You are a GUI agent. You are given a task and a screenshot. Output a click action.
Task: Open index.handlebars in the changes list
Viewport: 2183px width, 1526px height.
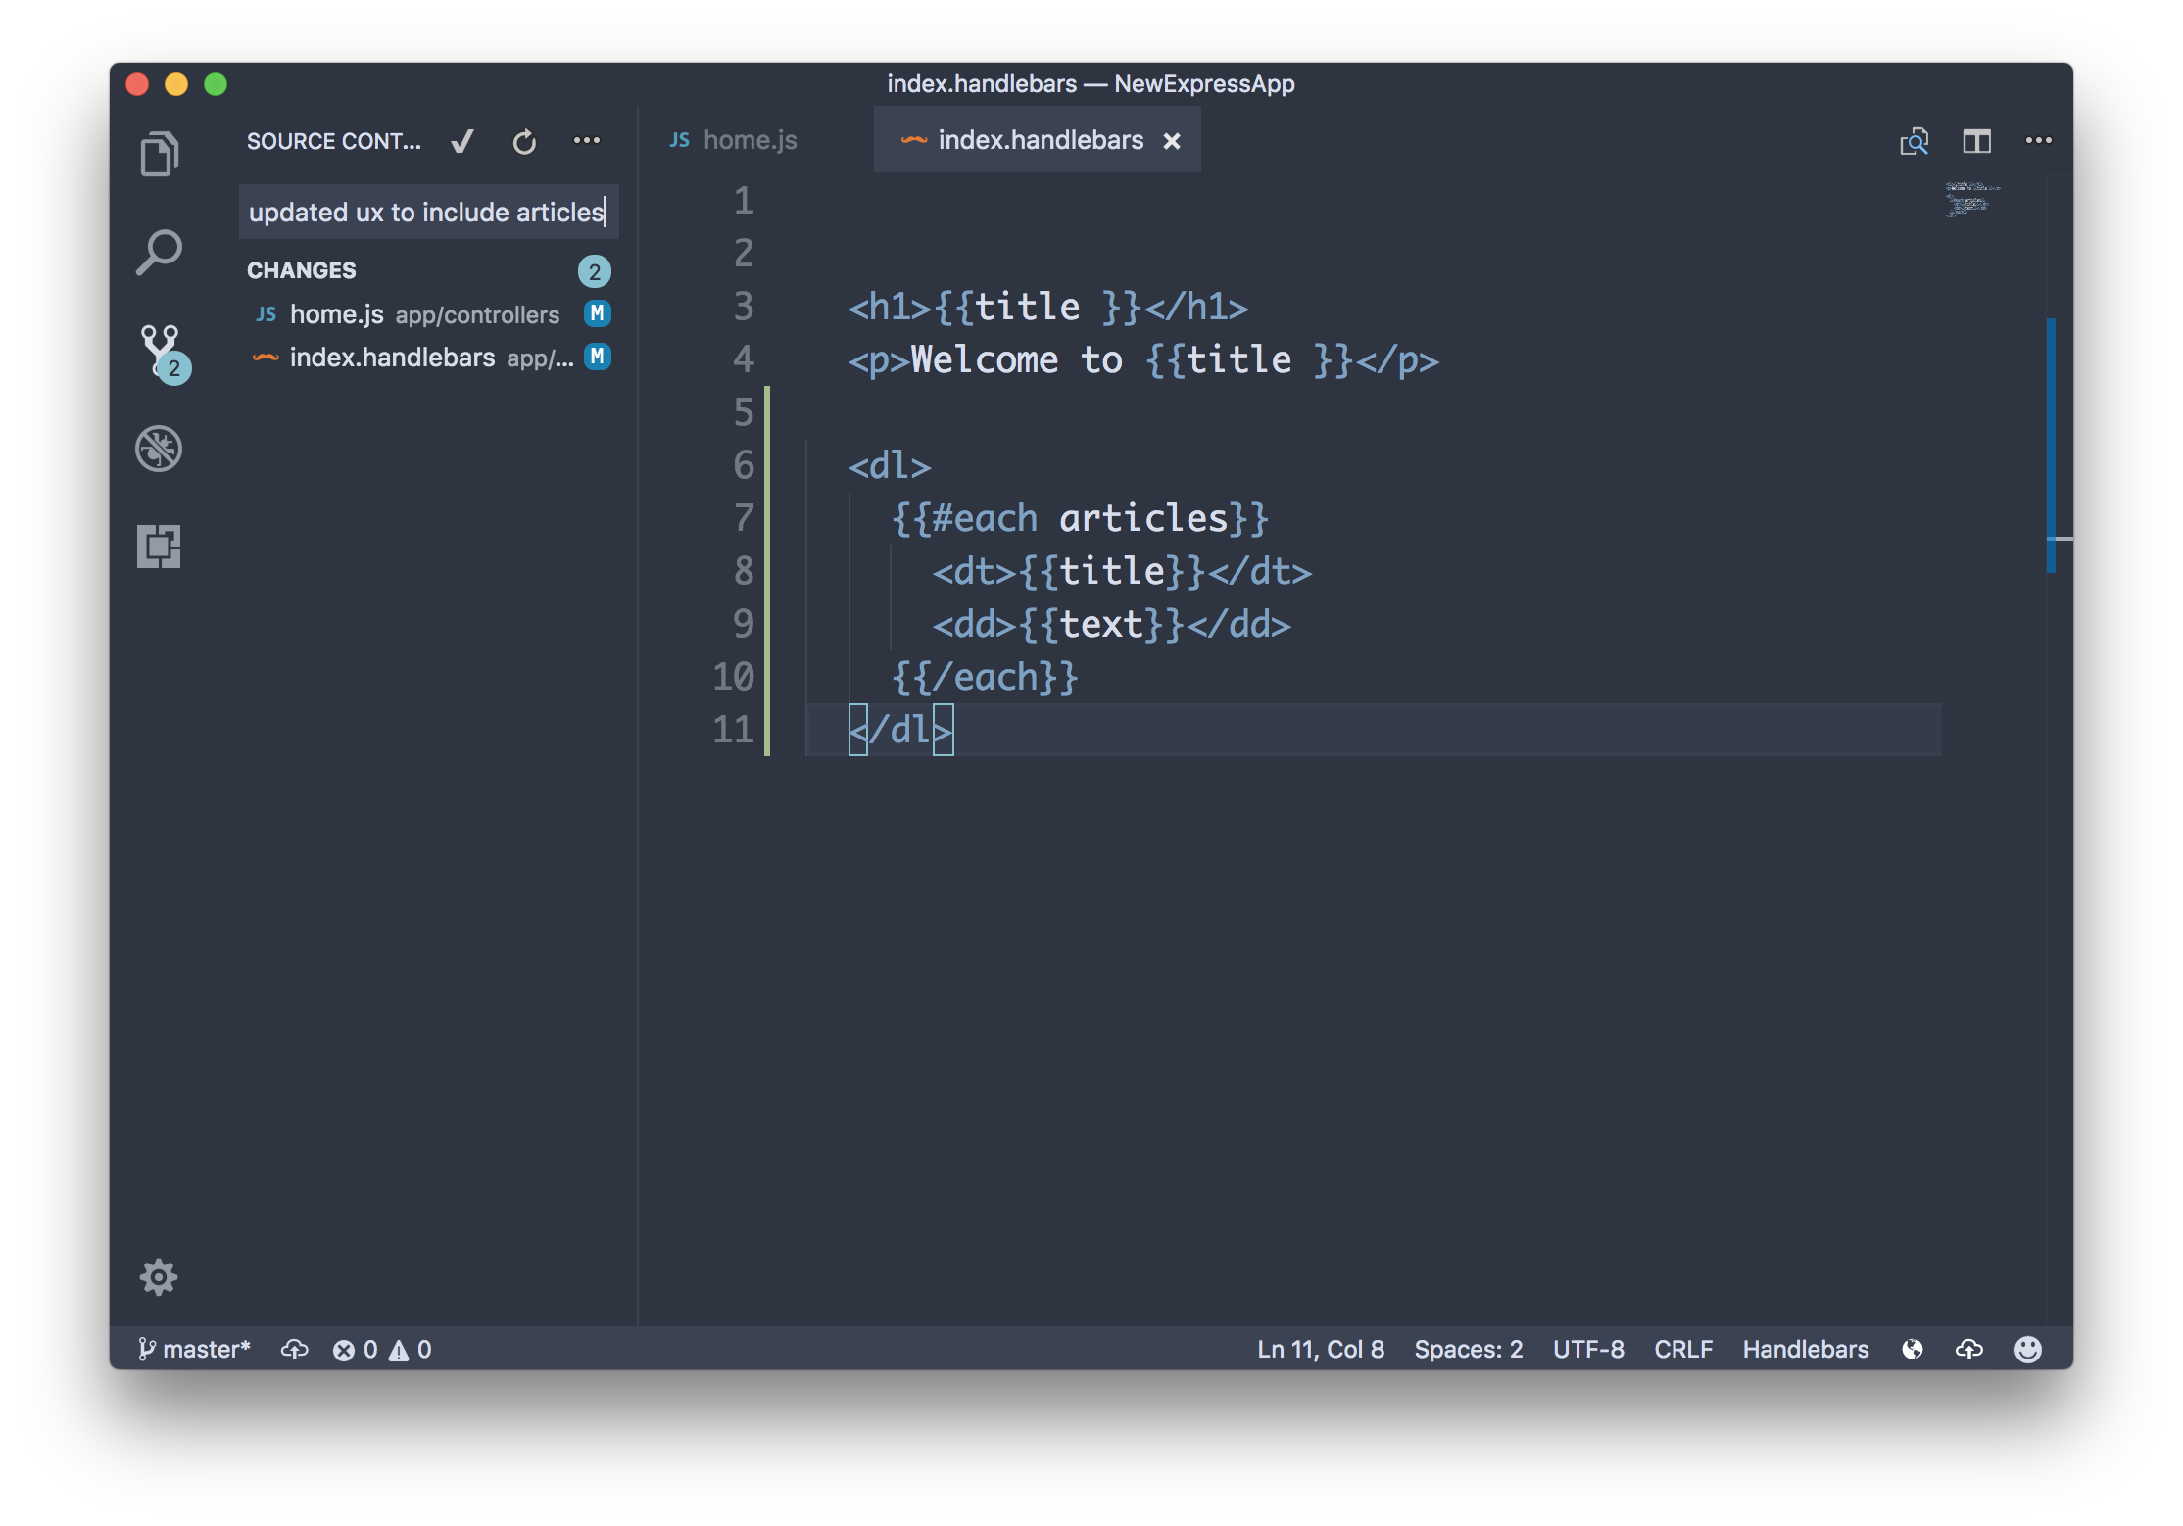(x=431, y=358)
